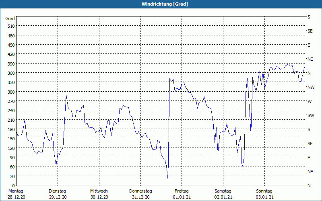Select the 'Mittwoch' day label
The height and width of the screenshot is (201, 322).
pyautogui.click(x=99, y=191)
